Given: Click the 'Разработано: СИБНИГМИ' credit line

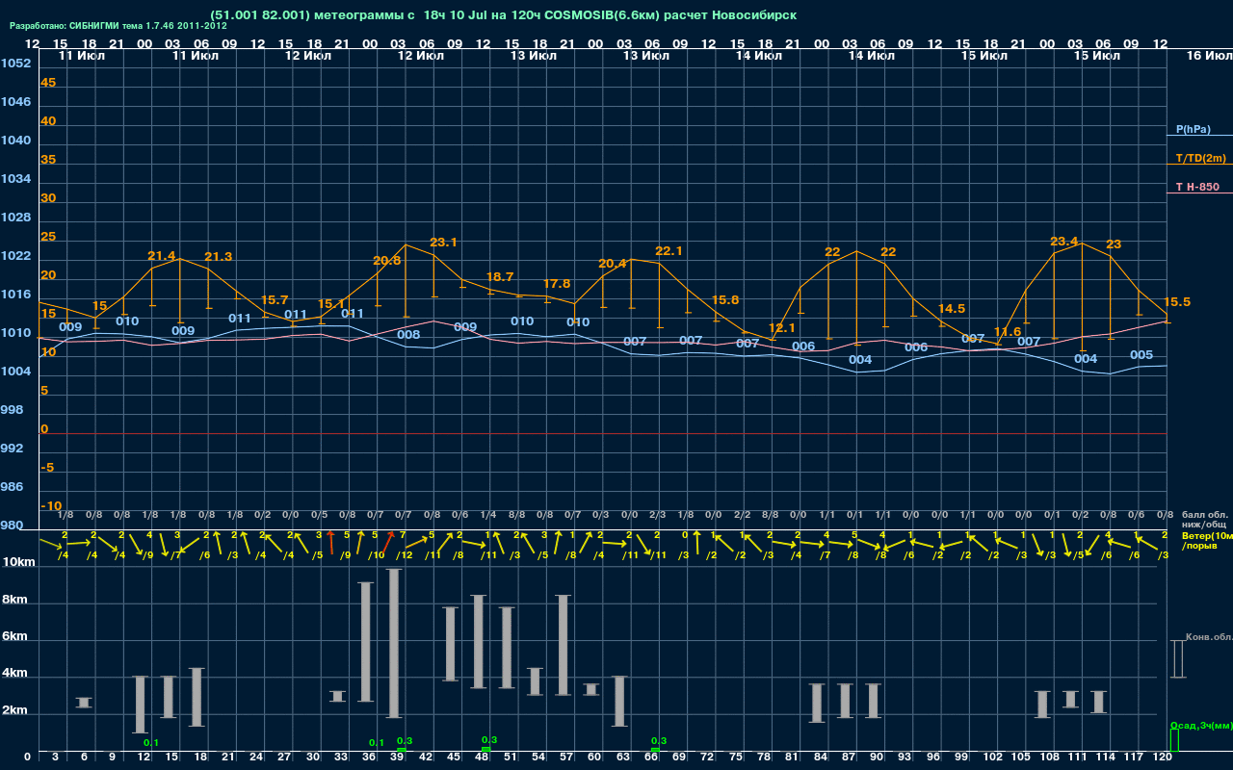Looking at the screenshot, I should (x=118, y=26).
